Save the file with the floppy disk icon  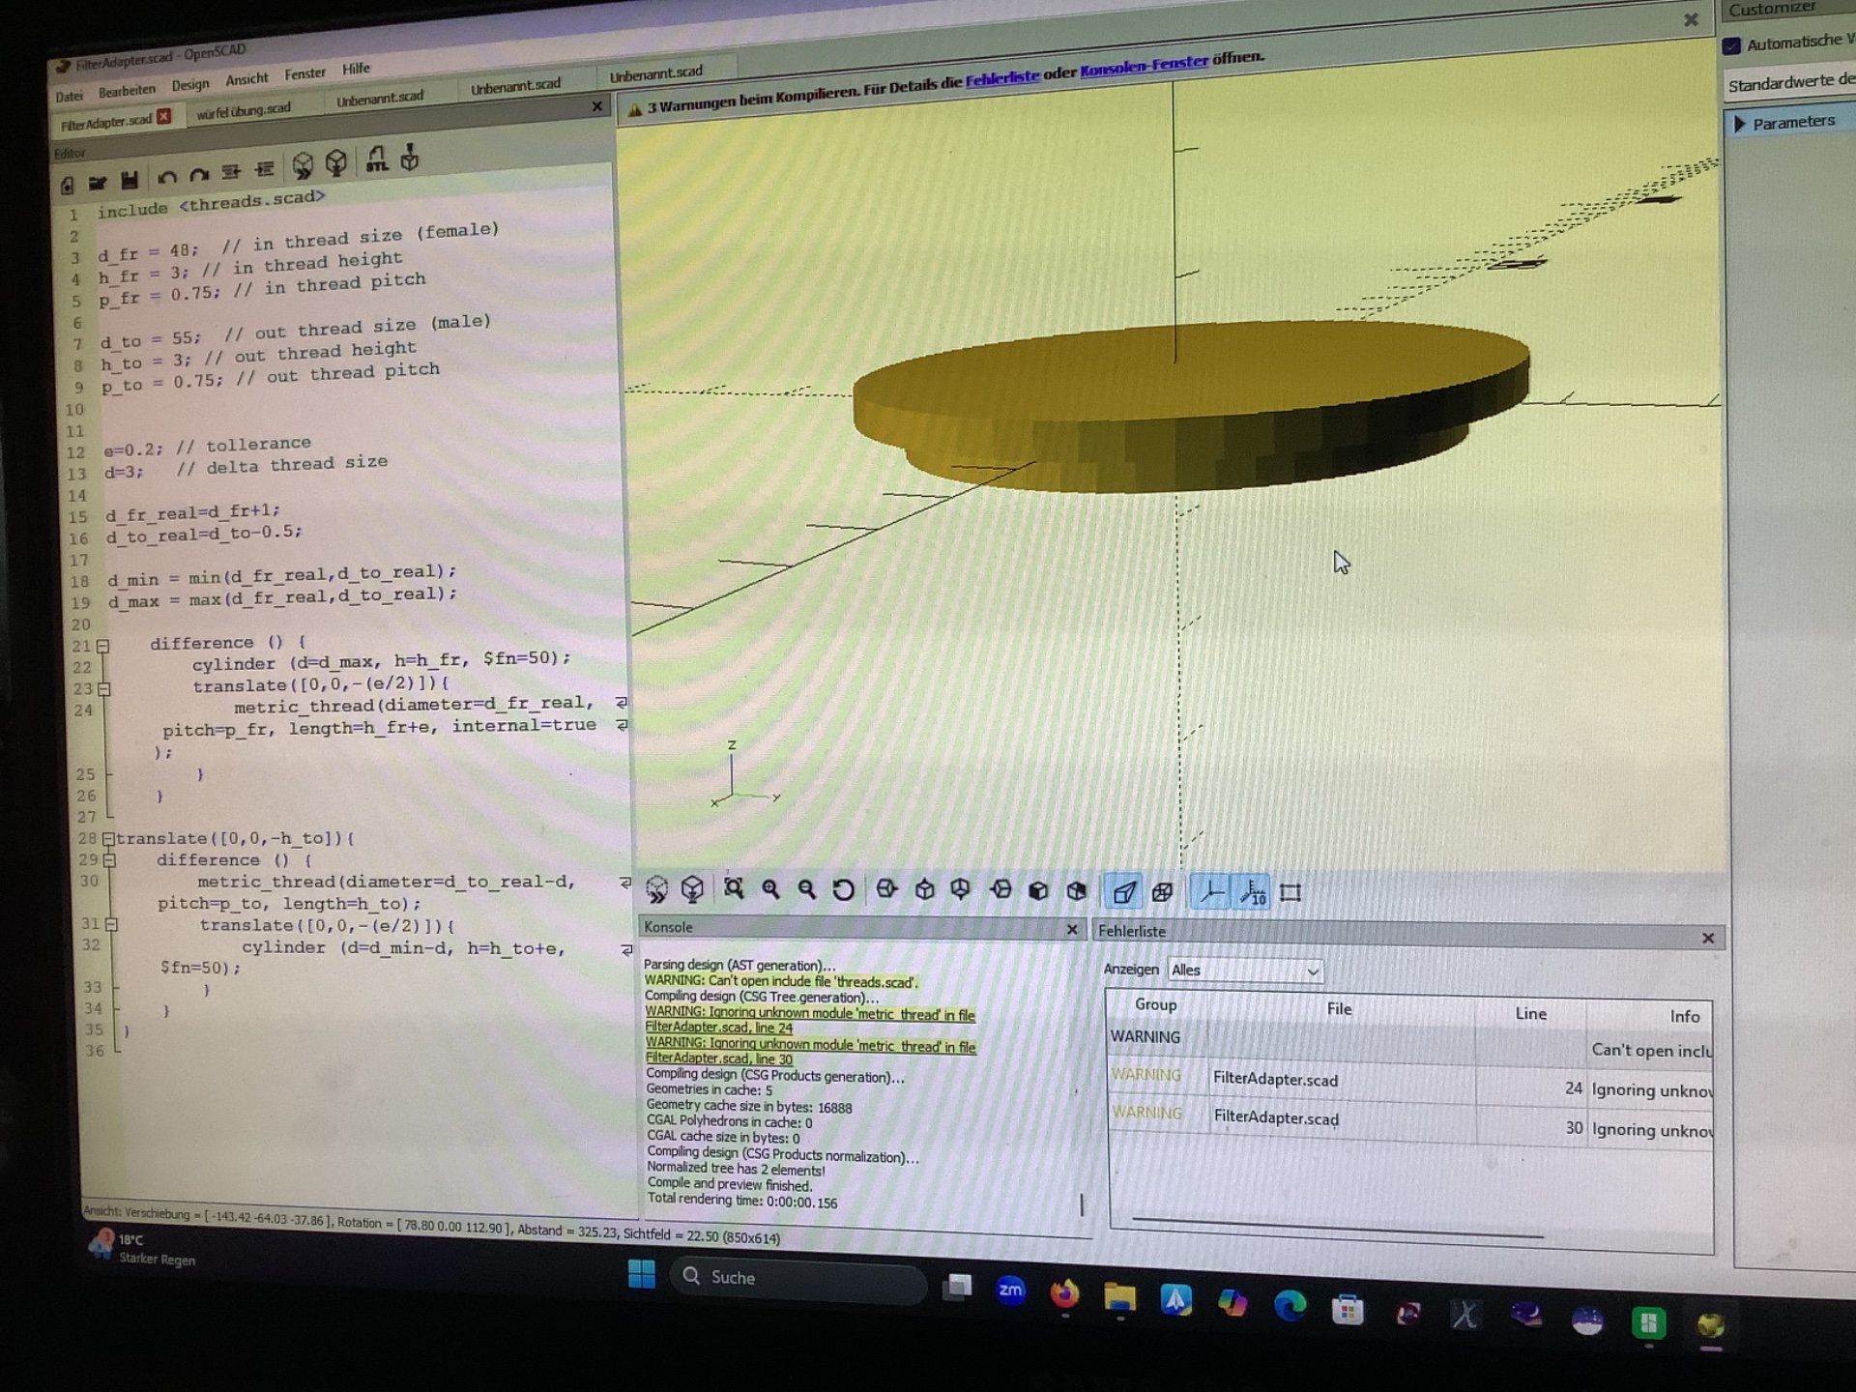click(x=130, y=180)
